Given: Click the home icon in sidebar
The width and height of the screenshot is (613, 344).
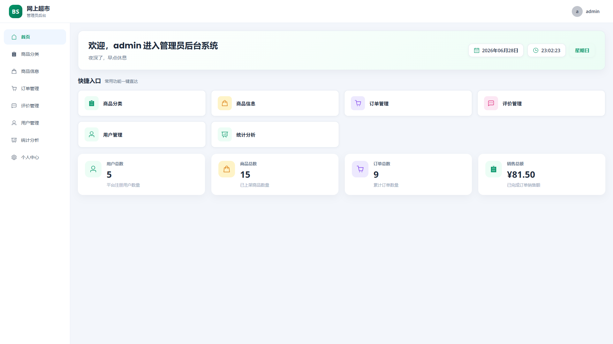Looking at the screenshot, I should coord(14,37).
